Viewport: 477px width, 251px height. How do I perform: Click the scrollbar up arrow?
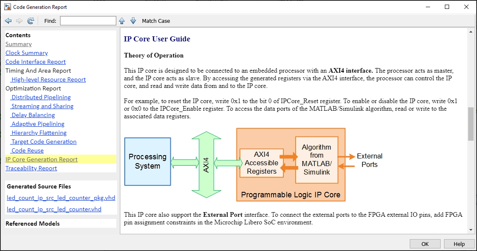(x=471, y=32)
